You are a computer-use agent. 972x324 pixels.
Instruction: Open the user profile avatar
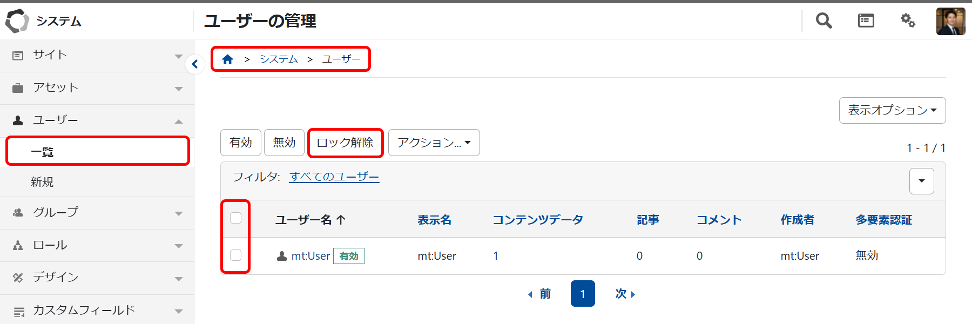click(x=950, y=22)
